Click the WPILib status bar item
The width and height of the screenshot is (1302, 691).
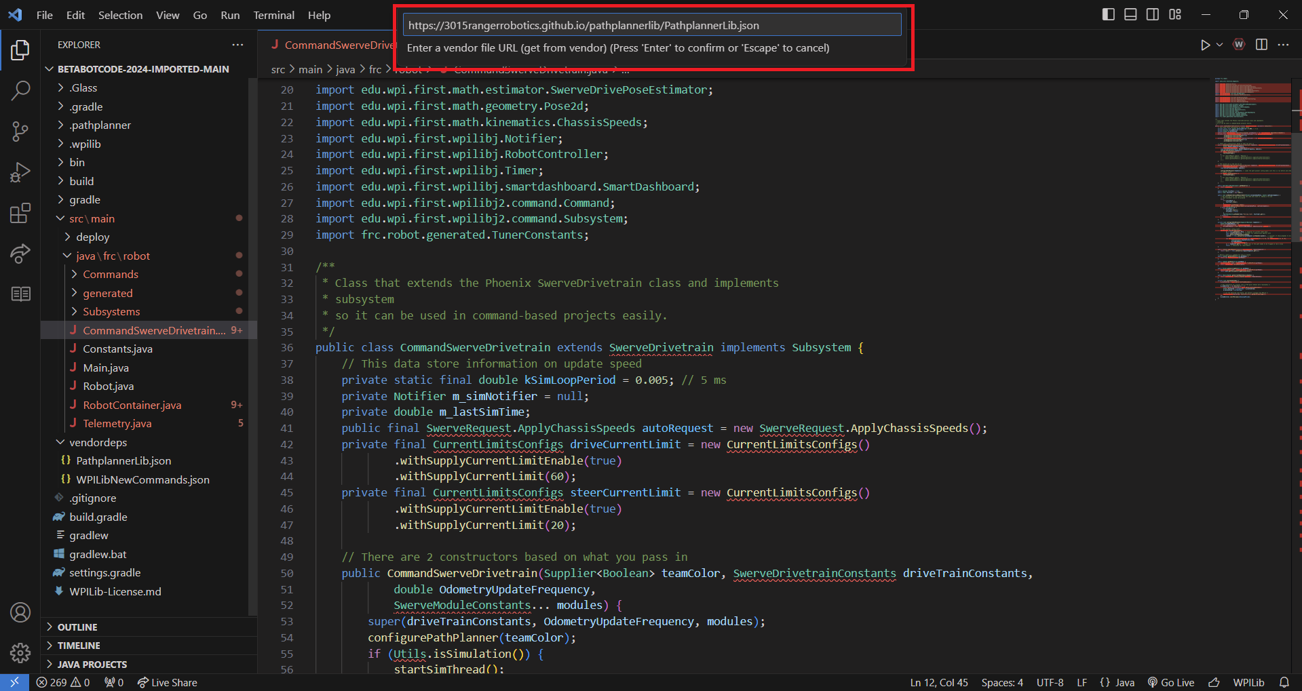click(x=1248, y=682)
